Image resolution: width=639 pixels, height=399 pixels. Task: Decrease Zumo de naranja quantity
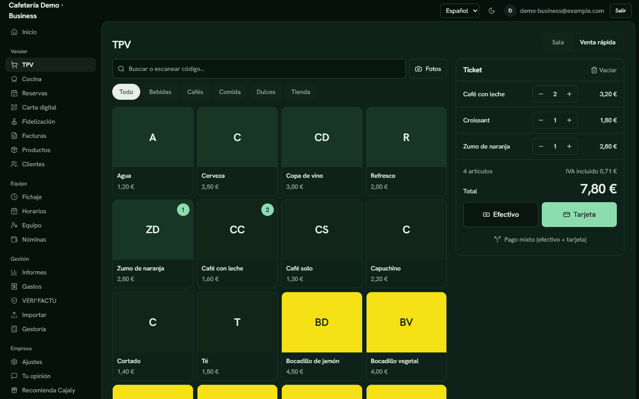(541, 146)
